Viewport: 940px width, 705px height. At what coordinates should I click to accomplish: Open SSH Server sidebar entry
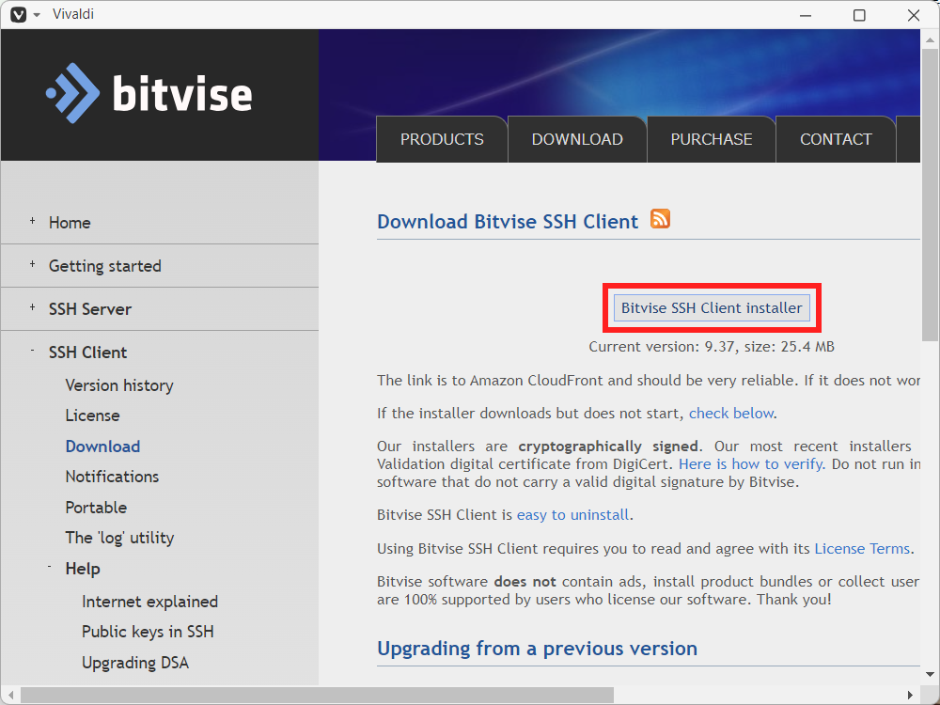click(90, 309)
